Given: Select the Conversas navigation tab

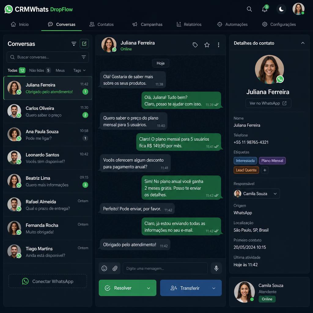Looking at the screenshot, I should coord(61,24).
